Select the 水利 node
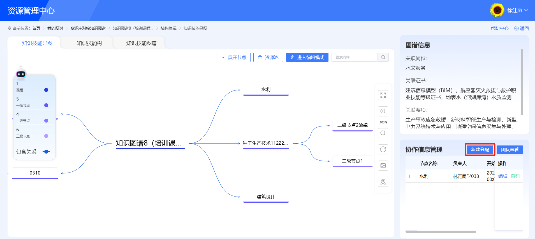Image resolution: width=535 pixels, height=239 pixels. click(x=266, y=90)
